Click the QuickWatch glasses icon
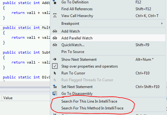167x115 pixels. (x=55, y=45)
